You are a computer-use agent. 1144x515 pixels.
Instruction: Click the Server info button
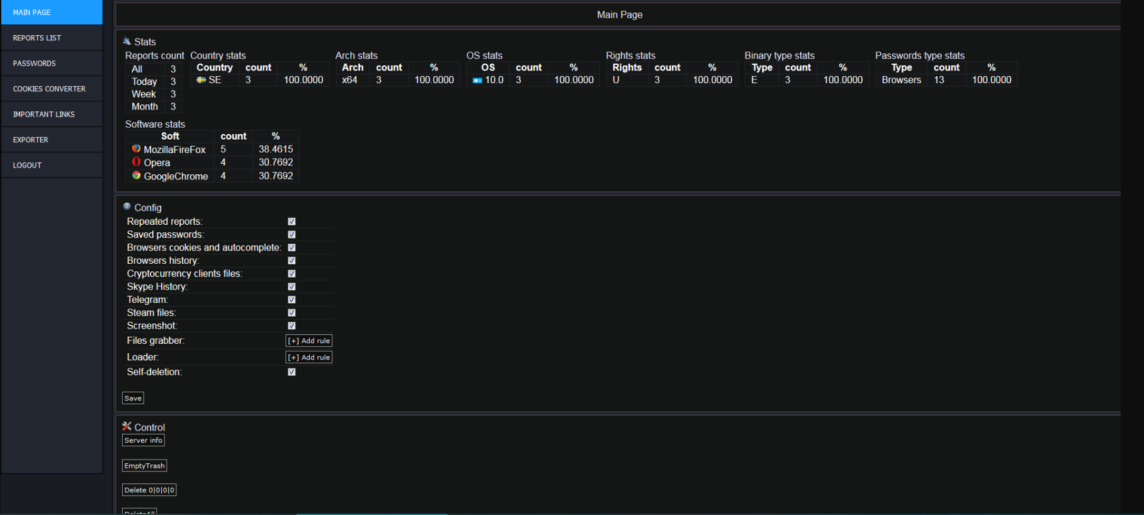point(143,440)
